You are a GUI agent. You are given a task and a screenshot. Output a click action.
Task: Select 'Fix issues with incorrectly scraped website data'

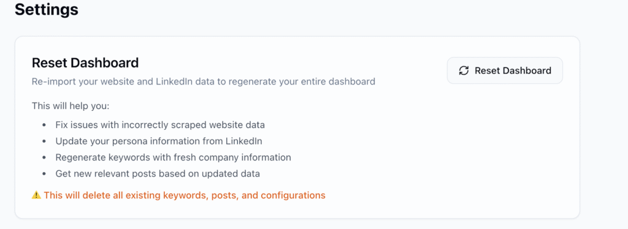pyautogui.click(x=160, y=125)
